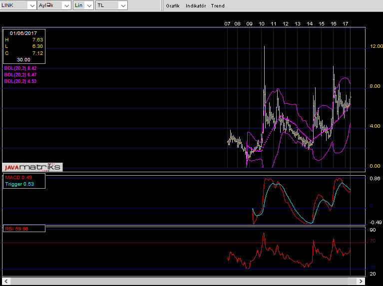Click the 0.00 price axis label
Viewport: 383px width, 286px height.
375,166
